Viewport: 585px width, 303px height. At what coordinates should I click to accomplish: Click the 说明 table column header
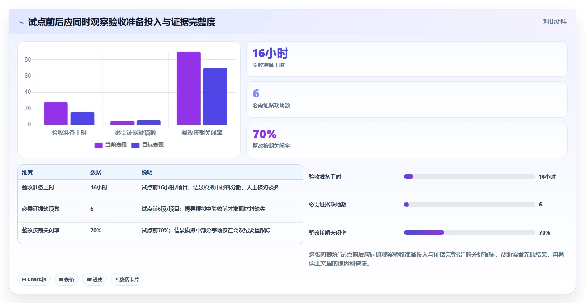coord(147,173)
